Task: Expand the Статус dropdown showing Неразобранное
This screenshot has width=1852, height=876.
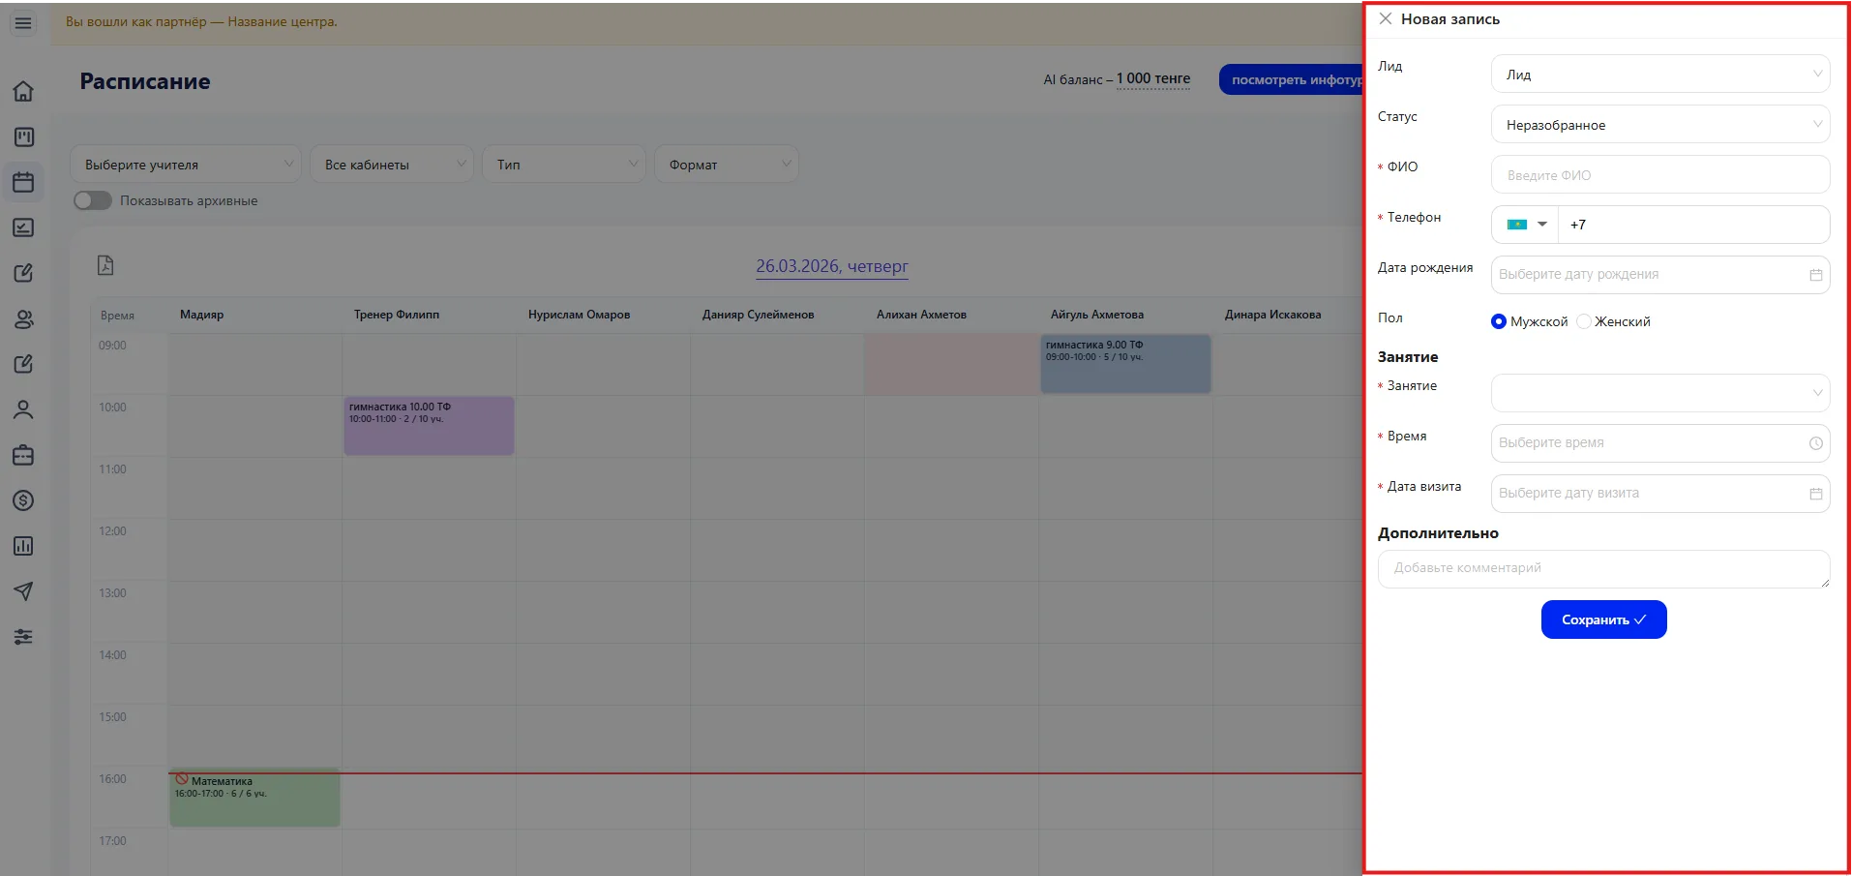Action: point(1660,125)
